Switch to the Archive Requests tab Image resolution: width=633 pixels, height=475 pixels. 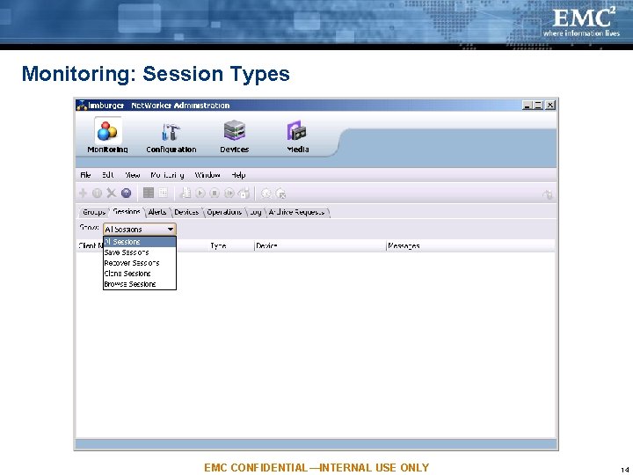[297, 213]
